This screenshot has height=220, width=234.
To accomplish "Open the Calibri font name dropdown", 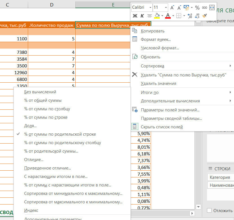I will point(150,8).
